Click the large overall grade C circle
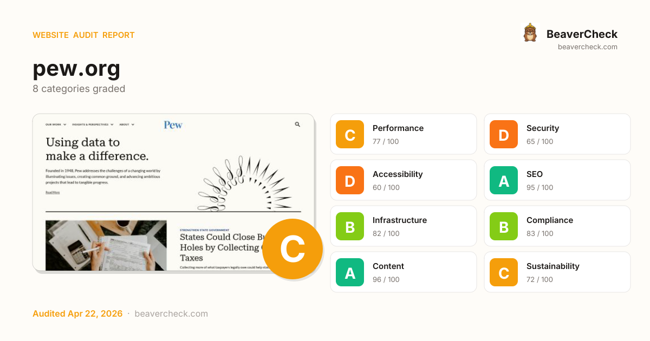 coord(292,249)
